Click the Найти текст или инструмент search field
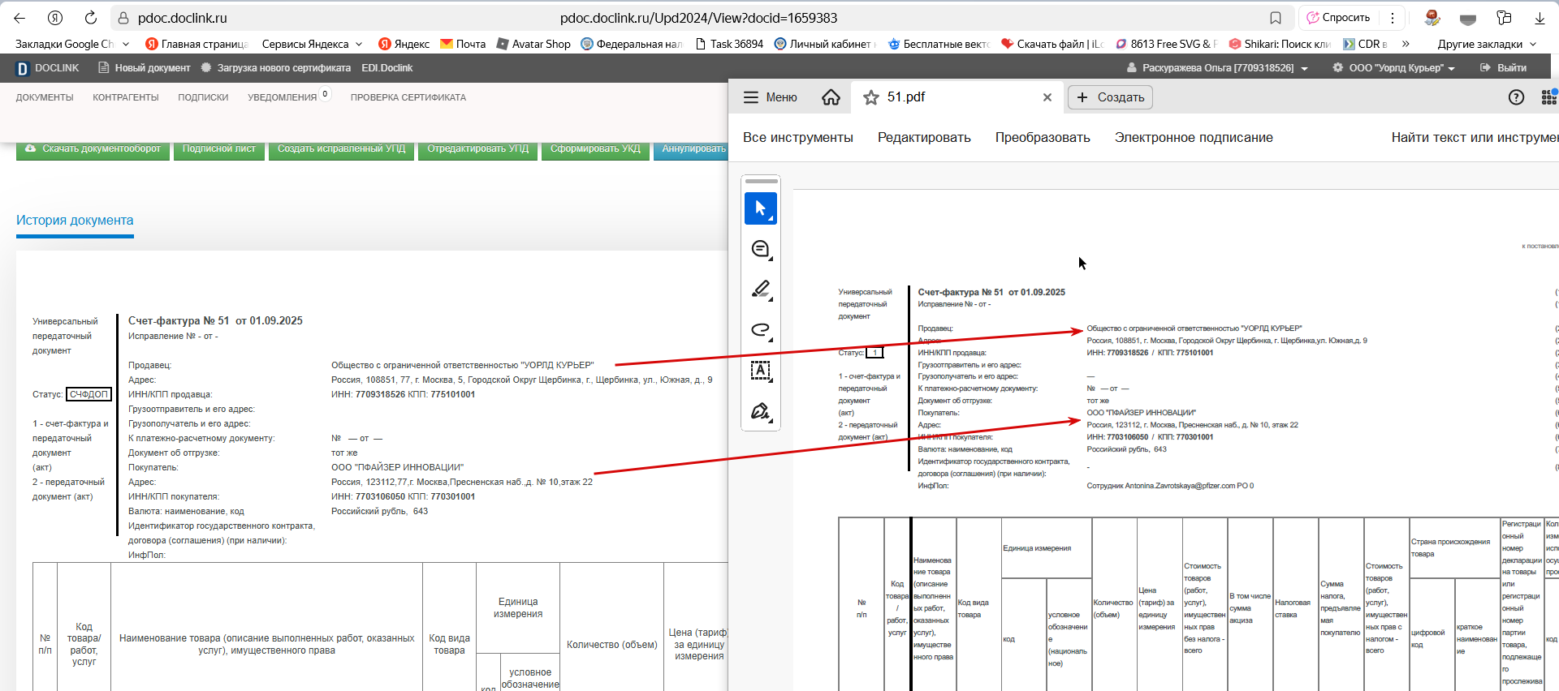Image resolution: width=1559 pixels, height=691 pixels. [1475, 138]
